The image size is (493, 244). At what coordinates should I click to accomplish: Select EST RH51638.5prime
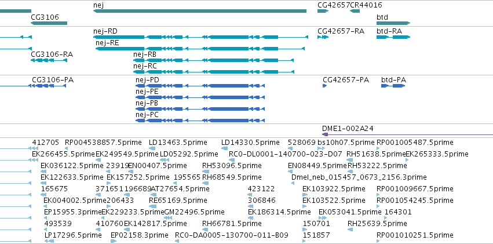tap(376, 154)
